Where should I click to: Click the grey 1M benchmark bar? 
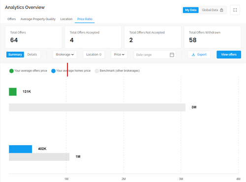click(39, 157)
